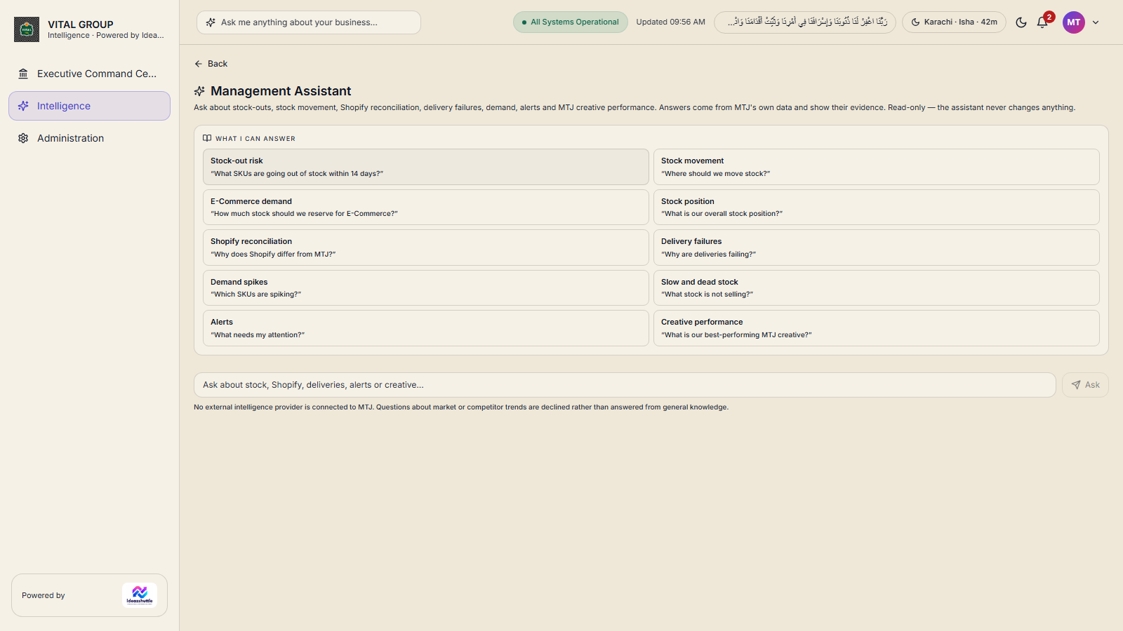Open notifications bell with 2 alerts

[1042, 22]
